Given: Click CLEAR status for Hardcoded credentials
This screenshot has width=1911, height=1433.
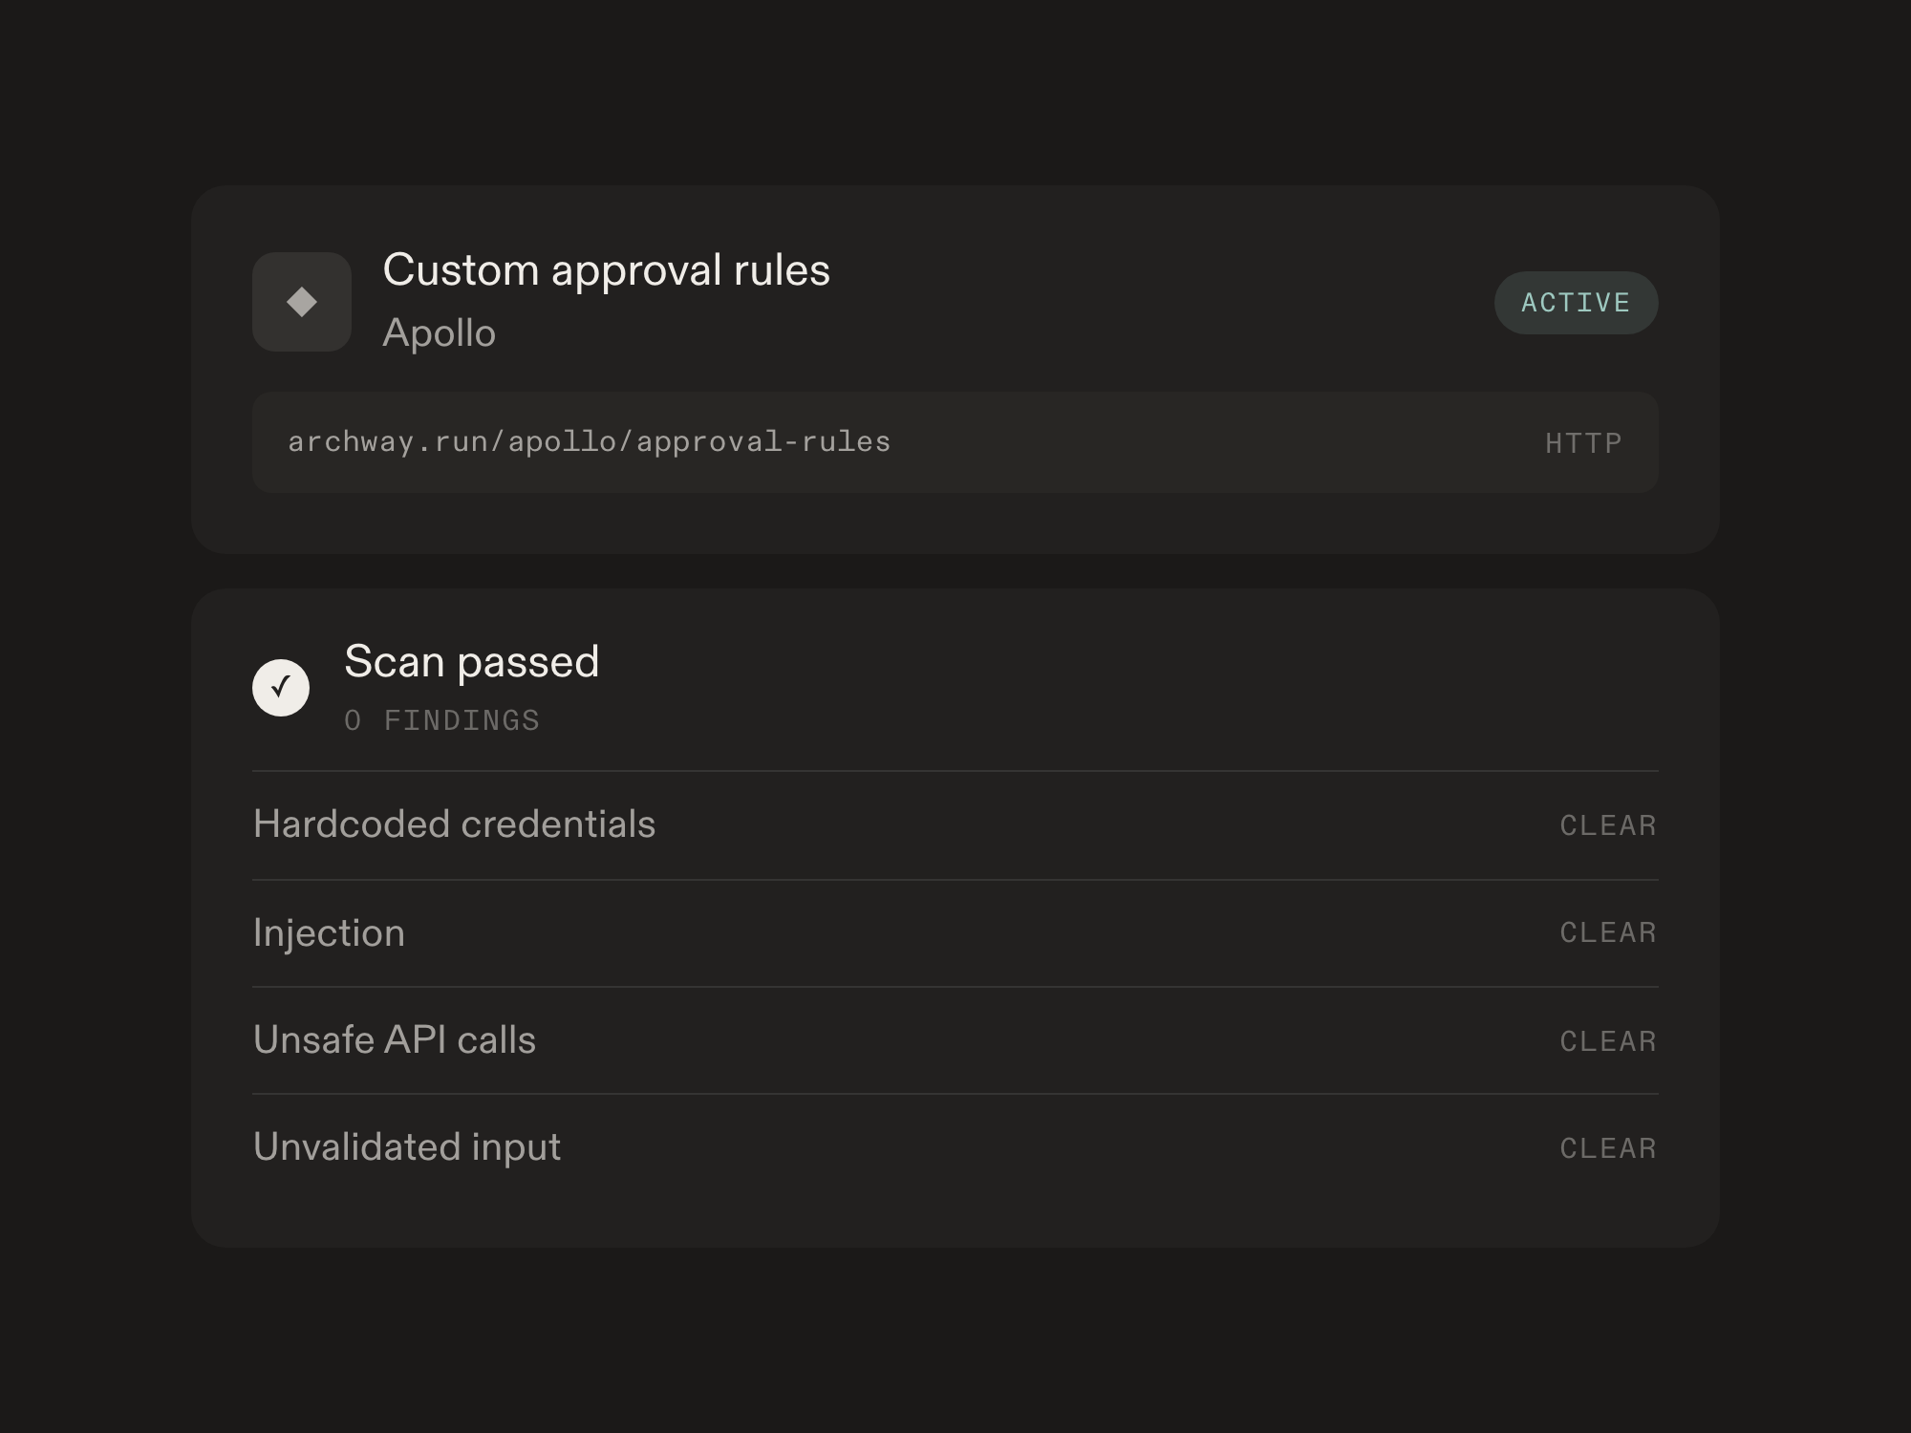Looking at the screenshot, I should click(1608, 825).
